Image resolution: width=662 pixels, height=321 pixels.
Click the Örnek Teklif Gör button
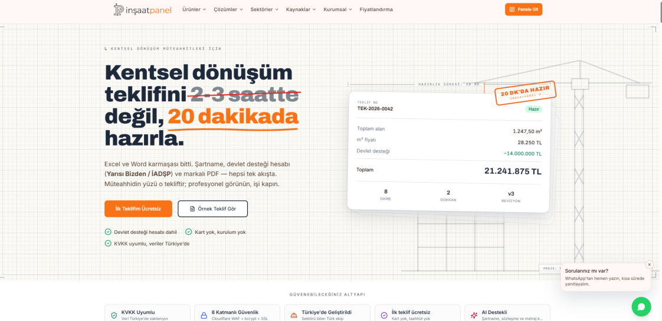pos(213,209)
